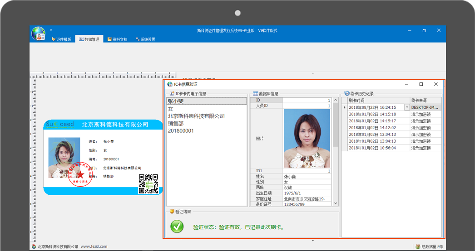Click the red seal stamp on the card
Viewport: 475px width, 251px height.
80,174
